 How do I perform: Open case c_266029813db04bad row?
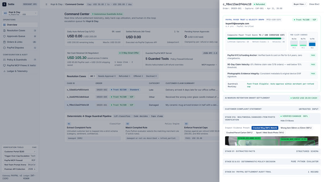click(x=142, y=97)
